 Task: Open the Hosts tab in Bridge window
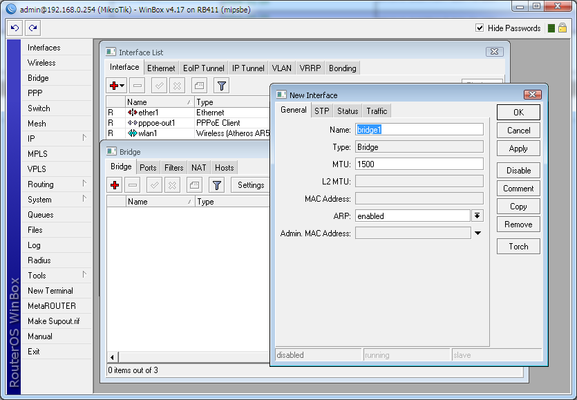click(225, 168)
